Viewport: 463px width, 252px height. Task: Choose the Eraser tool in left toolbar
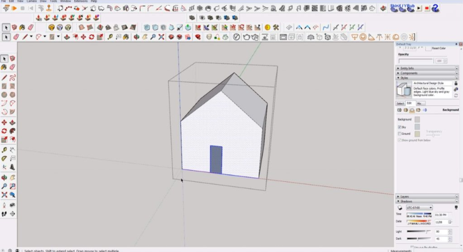[12, 67]
